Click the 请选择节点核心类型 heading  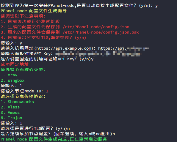(23, 70)
